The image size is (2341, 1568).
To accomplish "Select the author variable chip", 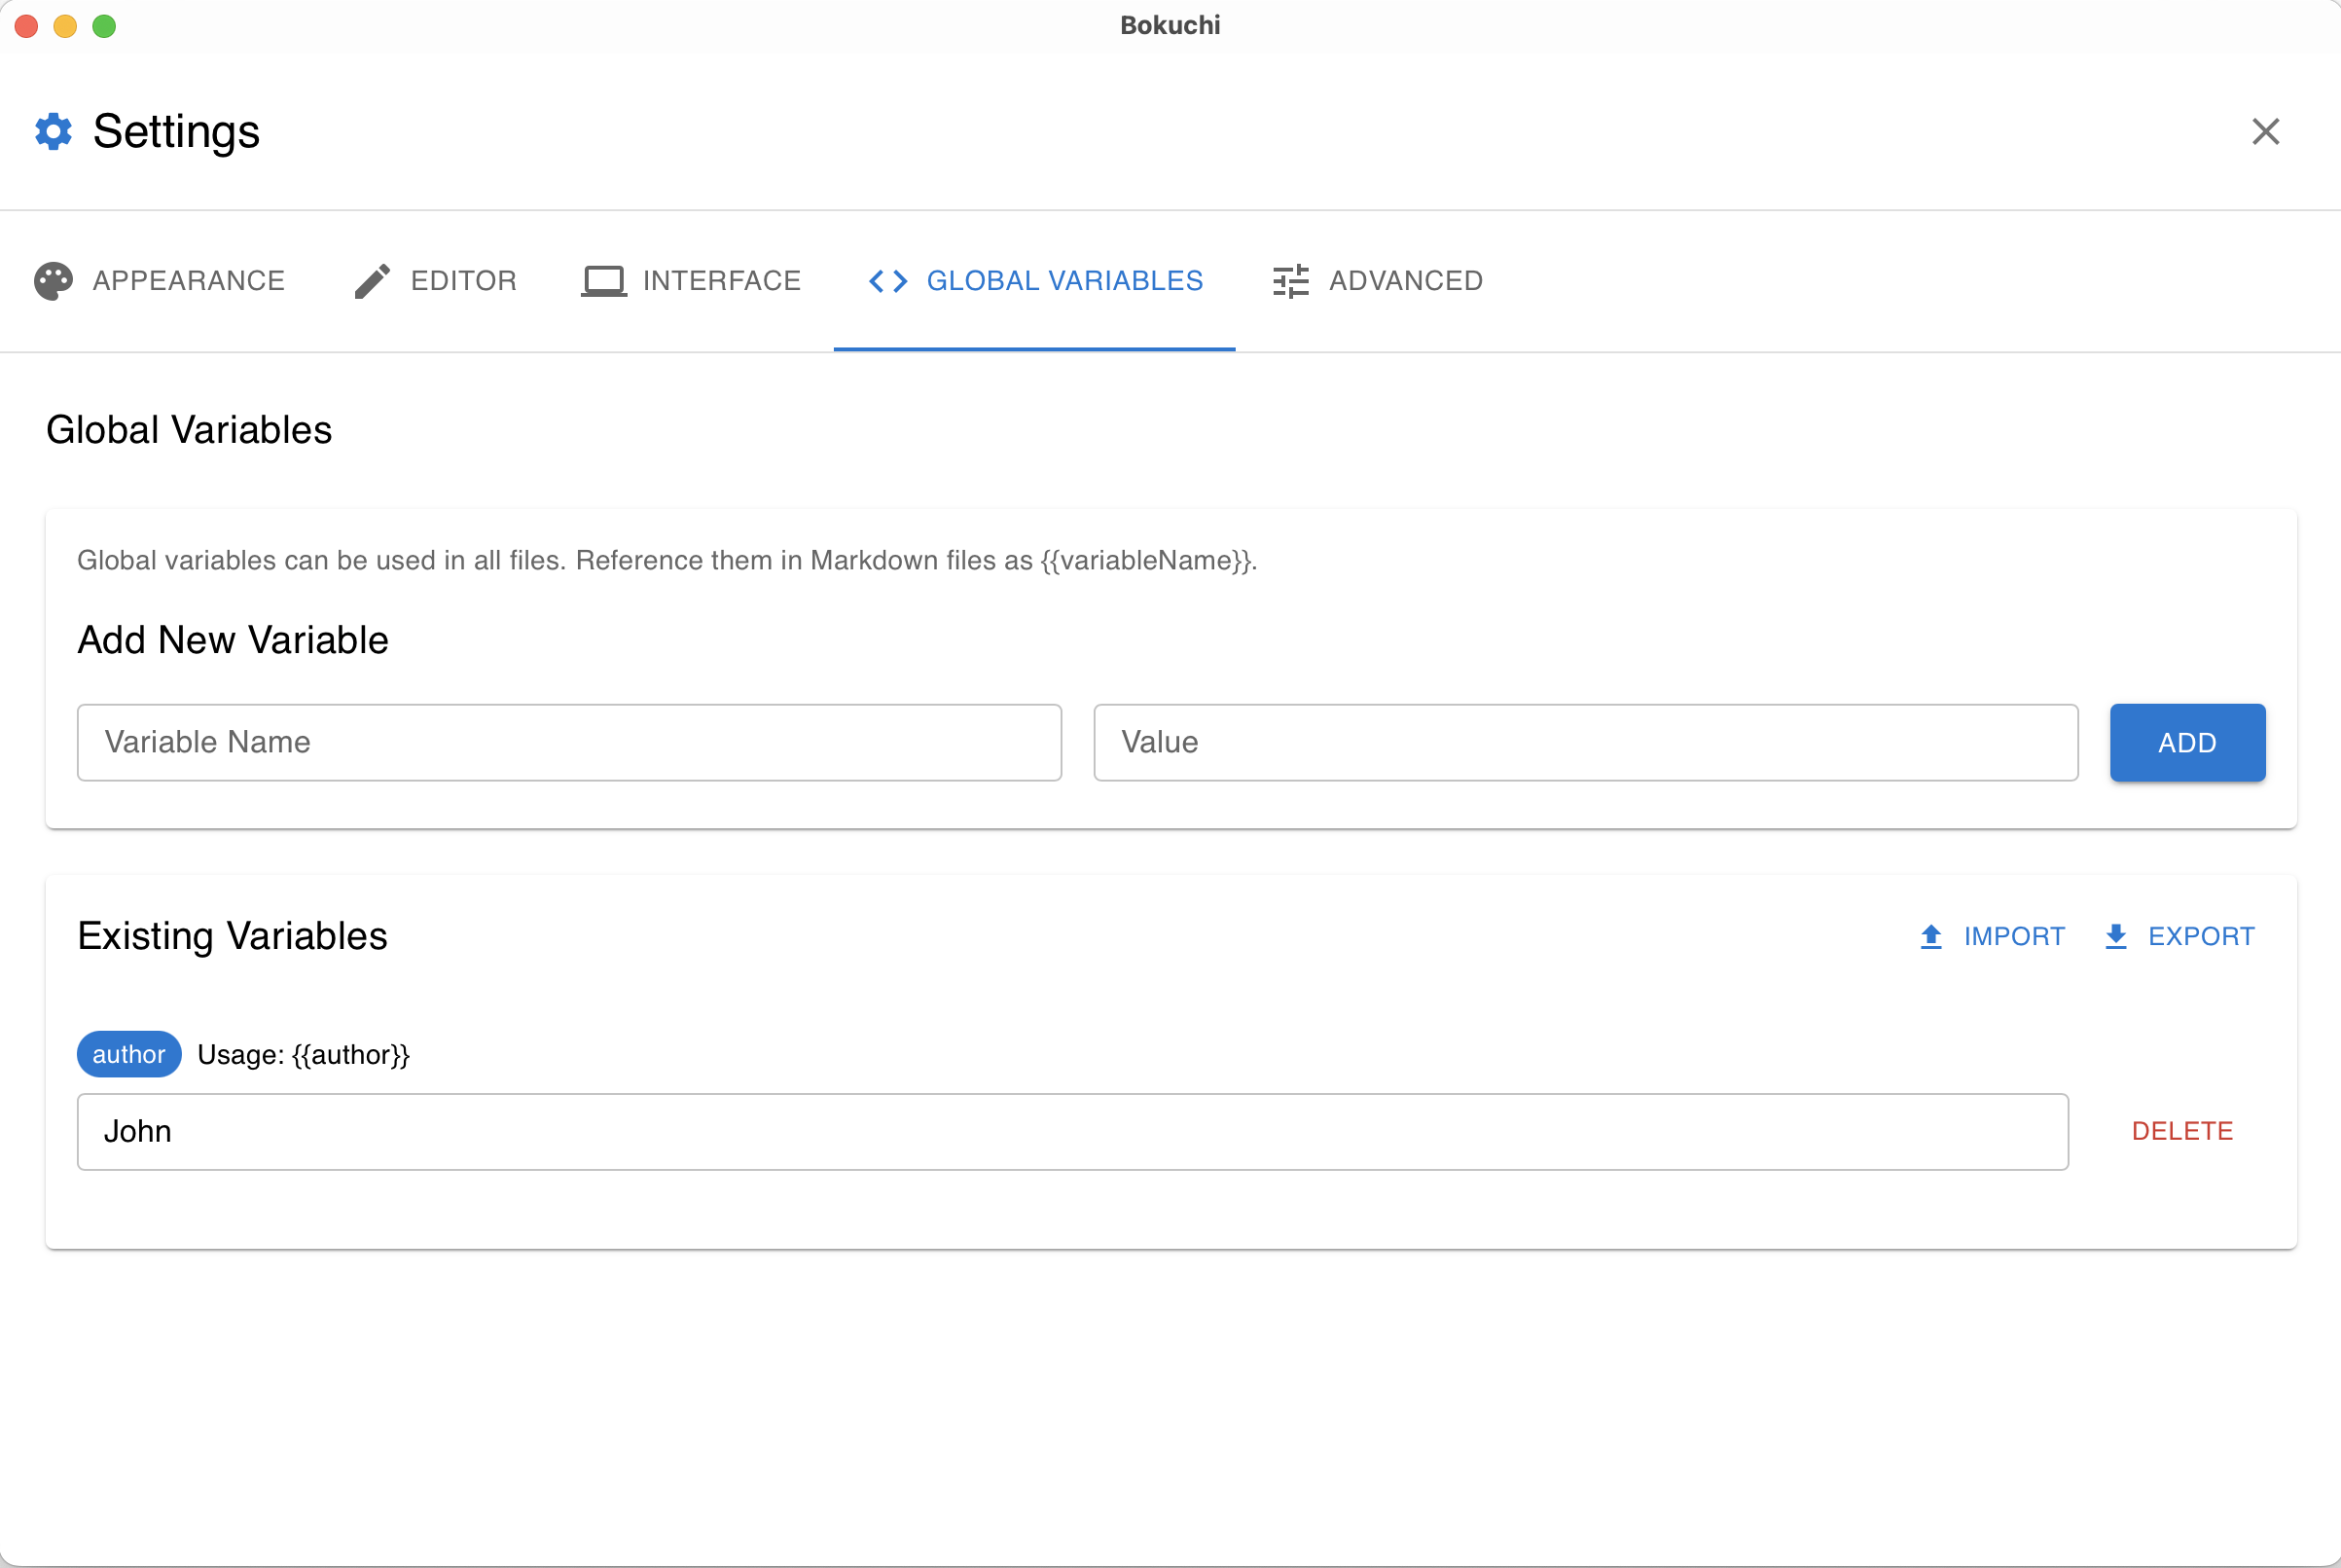I will (x=127, y=1054).
